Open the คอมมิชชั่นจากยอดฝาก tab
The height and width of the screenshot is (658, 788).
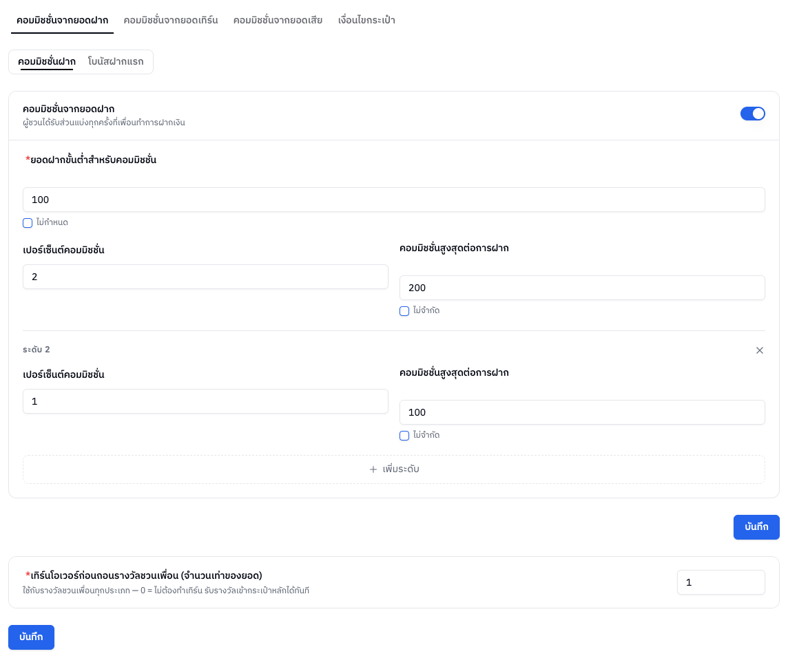[62, 20]
